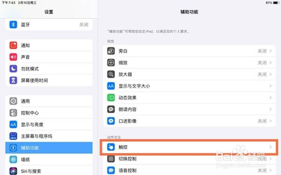
Task: Open 语音控制 via its chevron
Action: 271,171
